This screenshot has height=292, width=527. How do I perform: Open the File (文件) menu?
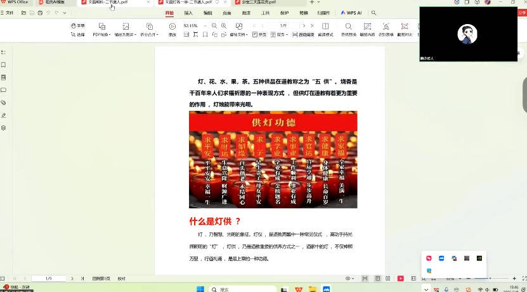7,13
